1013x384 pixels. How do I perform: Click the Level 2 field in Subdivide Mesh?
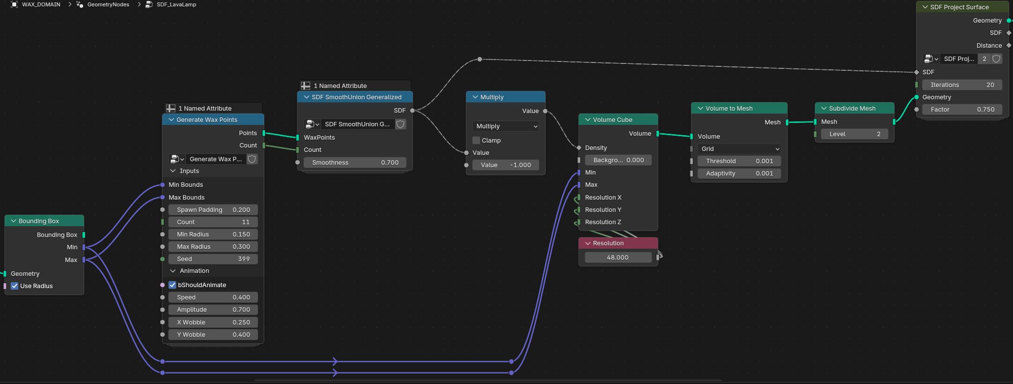pos(855,134)
